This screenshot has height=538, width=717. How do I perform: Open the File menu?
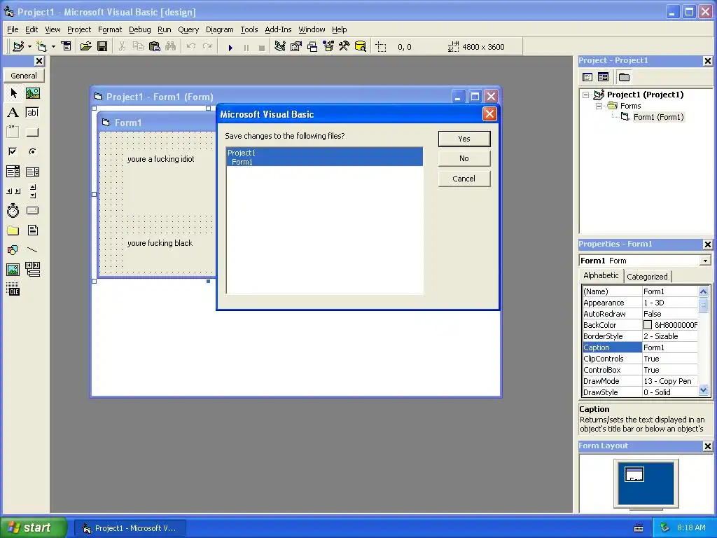pos(13,29)
